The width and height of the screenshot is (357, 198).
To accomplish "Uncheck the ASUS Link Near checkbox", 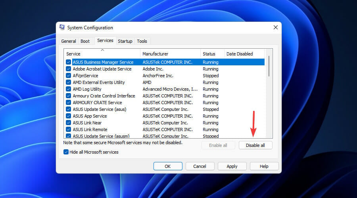I will pos(68,123).
